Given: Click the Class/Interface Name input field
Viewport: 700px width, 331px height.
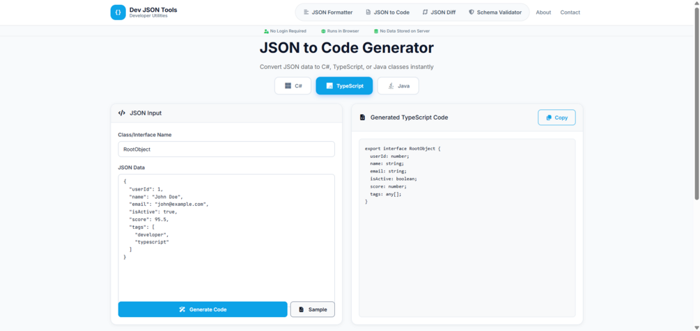Looking at the screenshot, I should [x=226, y=150].
